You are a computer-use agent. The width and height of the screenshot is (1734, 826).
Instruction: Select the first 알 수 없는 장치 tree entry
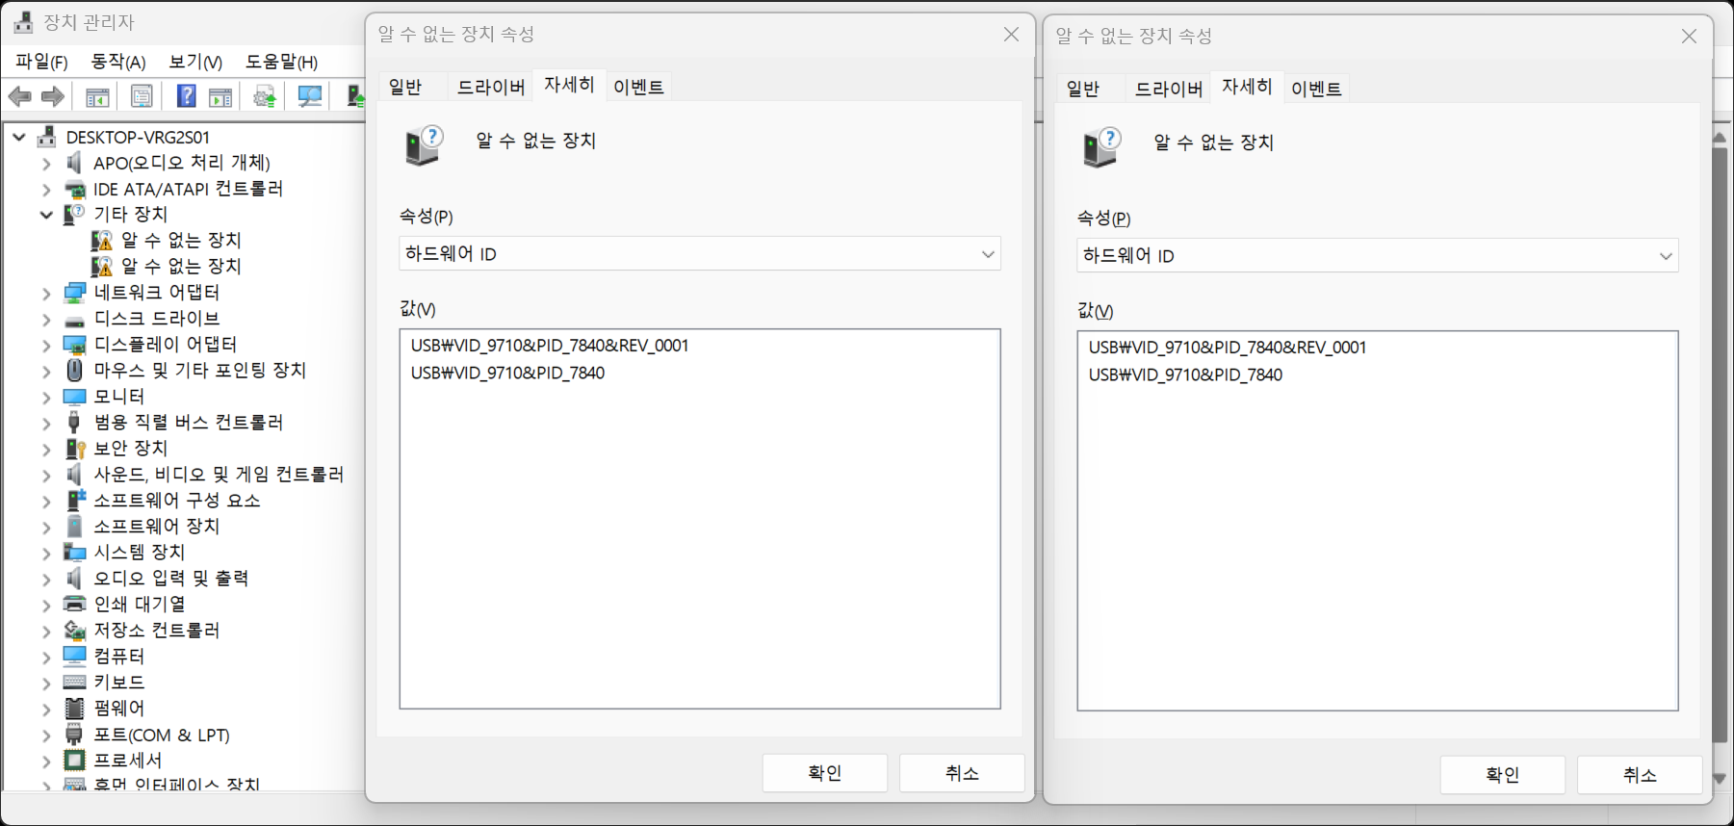point(180,240)
